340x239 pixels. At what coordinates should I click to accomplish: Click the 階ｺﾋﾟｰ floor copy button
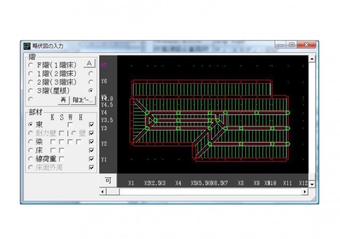click(x=82, y=100)
